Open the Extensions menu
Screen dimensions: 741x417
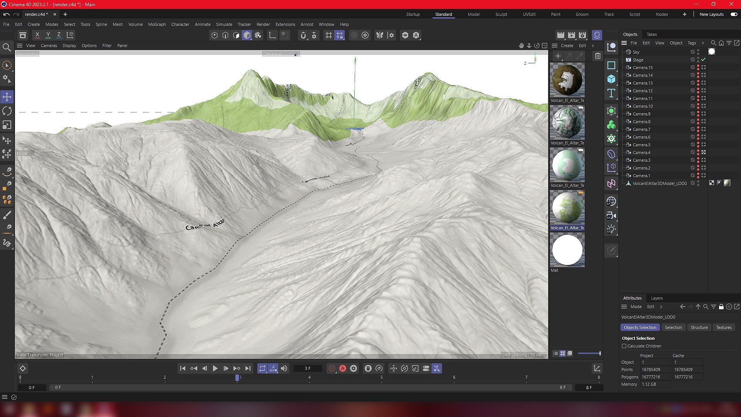pyautogui.click(x=285, y=24)
